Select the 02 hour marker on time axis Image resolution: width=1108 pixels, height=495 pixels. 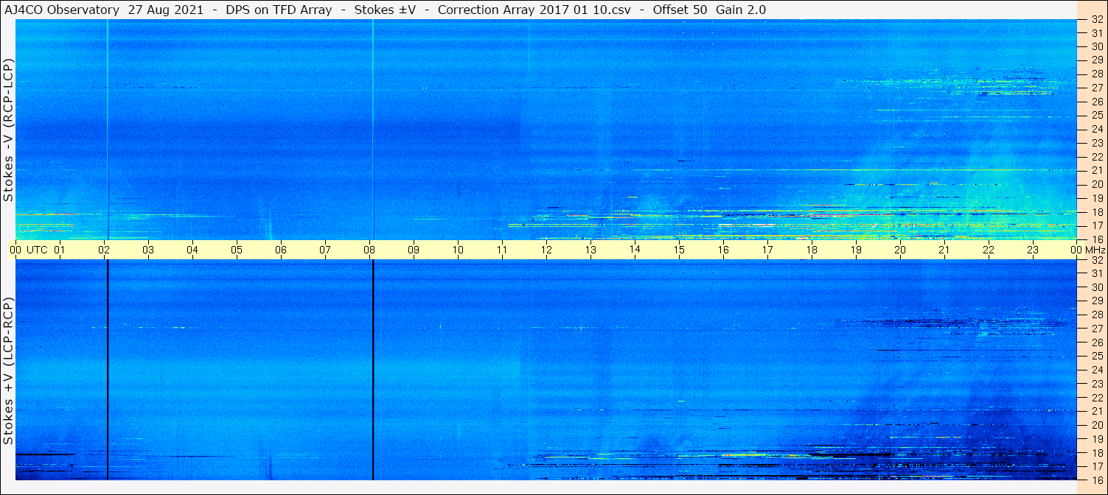[104, 250]
